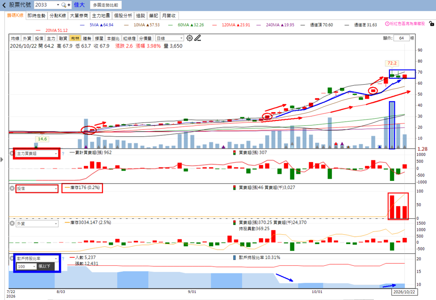Open the 投信 indicator dropdown

coord(37,189)
